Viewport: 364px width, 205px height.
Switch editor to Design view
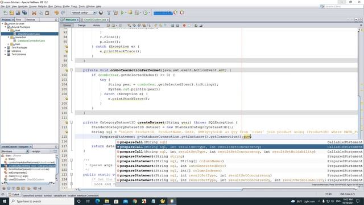[x=81, y=25]
